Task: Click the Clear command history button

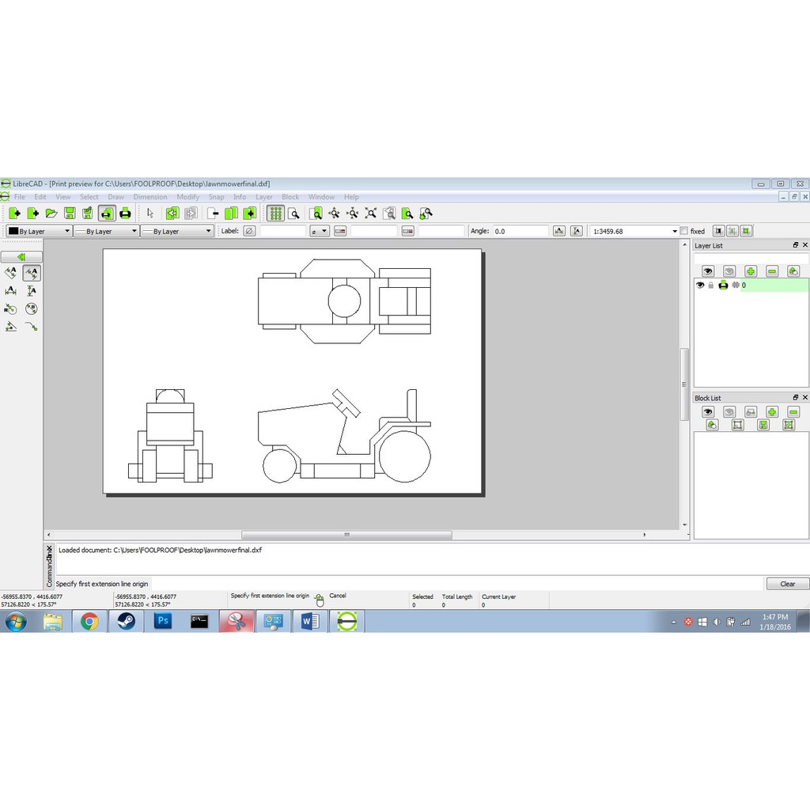Action: 787,584
